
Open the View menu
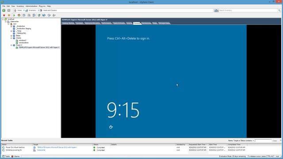tap(13, 6)
